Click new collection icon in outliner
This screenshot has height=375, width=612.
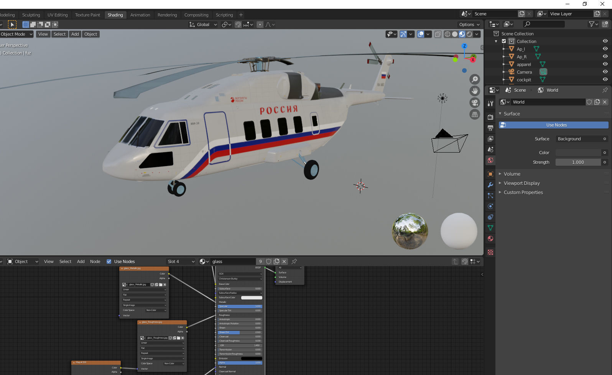(605, 24)
